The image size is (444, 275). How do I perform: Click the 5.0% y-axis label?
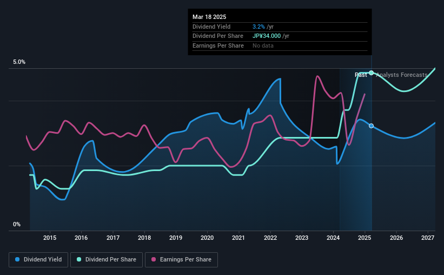point(19,62)
